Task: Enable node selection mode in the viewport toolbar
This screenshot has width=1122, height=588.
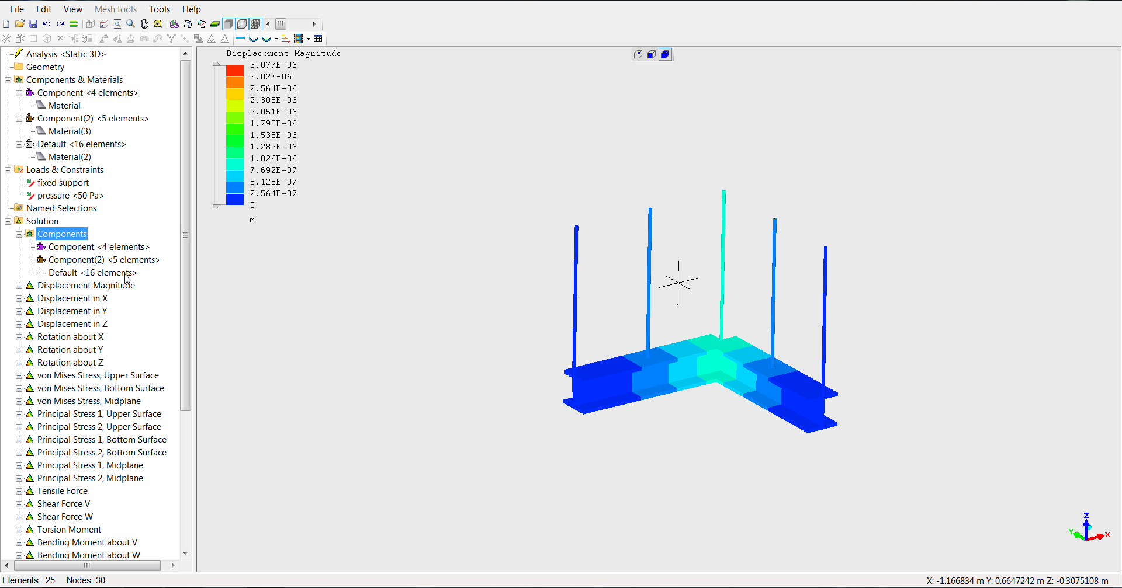Action: [x=638, y=54]
